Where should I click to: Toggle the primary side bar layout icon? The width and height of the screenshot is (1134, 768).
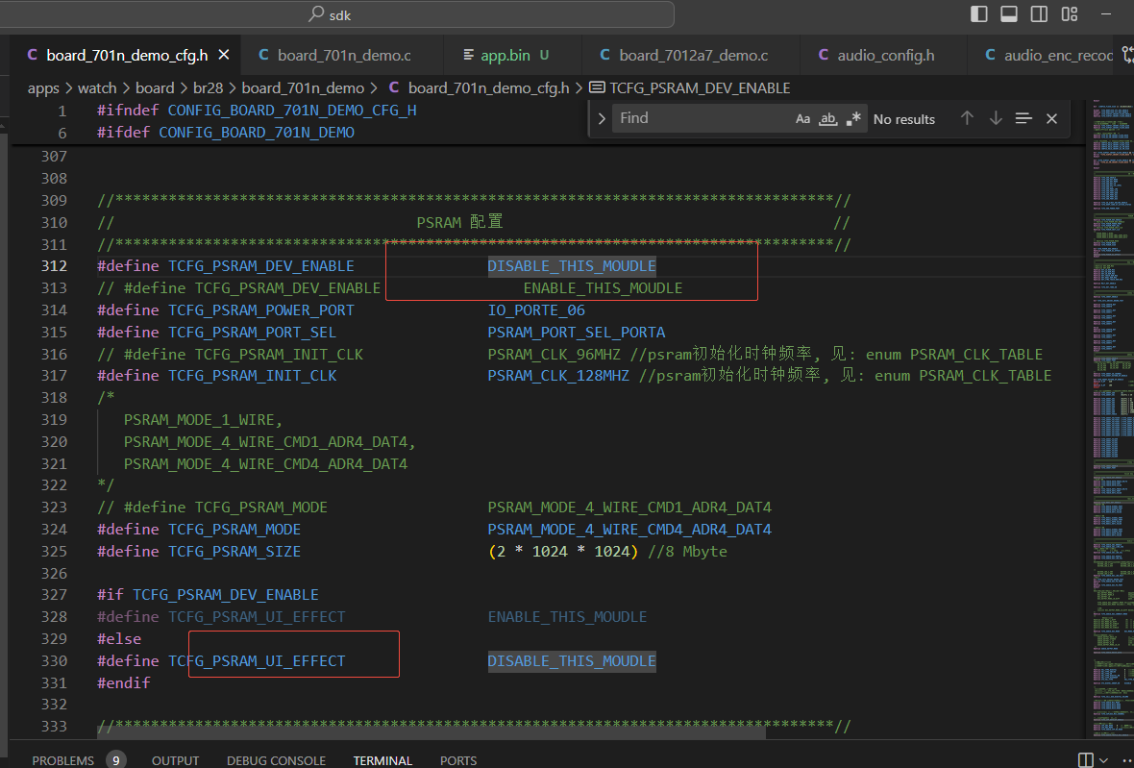pos(978,13)
